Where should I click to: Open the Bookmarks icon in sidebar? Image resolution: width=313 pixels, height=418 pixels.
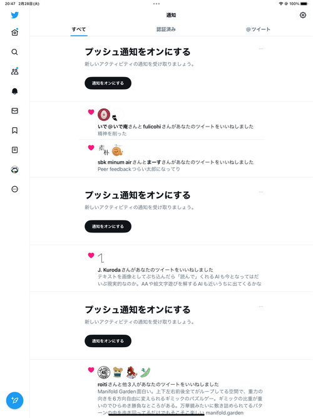[15, 130]
